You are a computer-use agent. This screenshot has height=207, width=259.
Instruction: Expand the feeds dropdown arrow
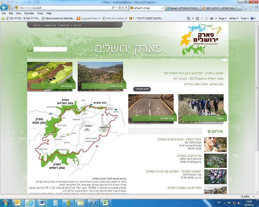pos(202,18)
